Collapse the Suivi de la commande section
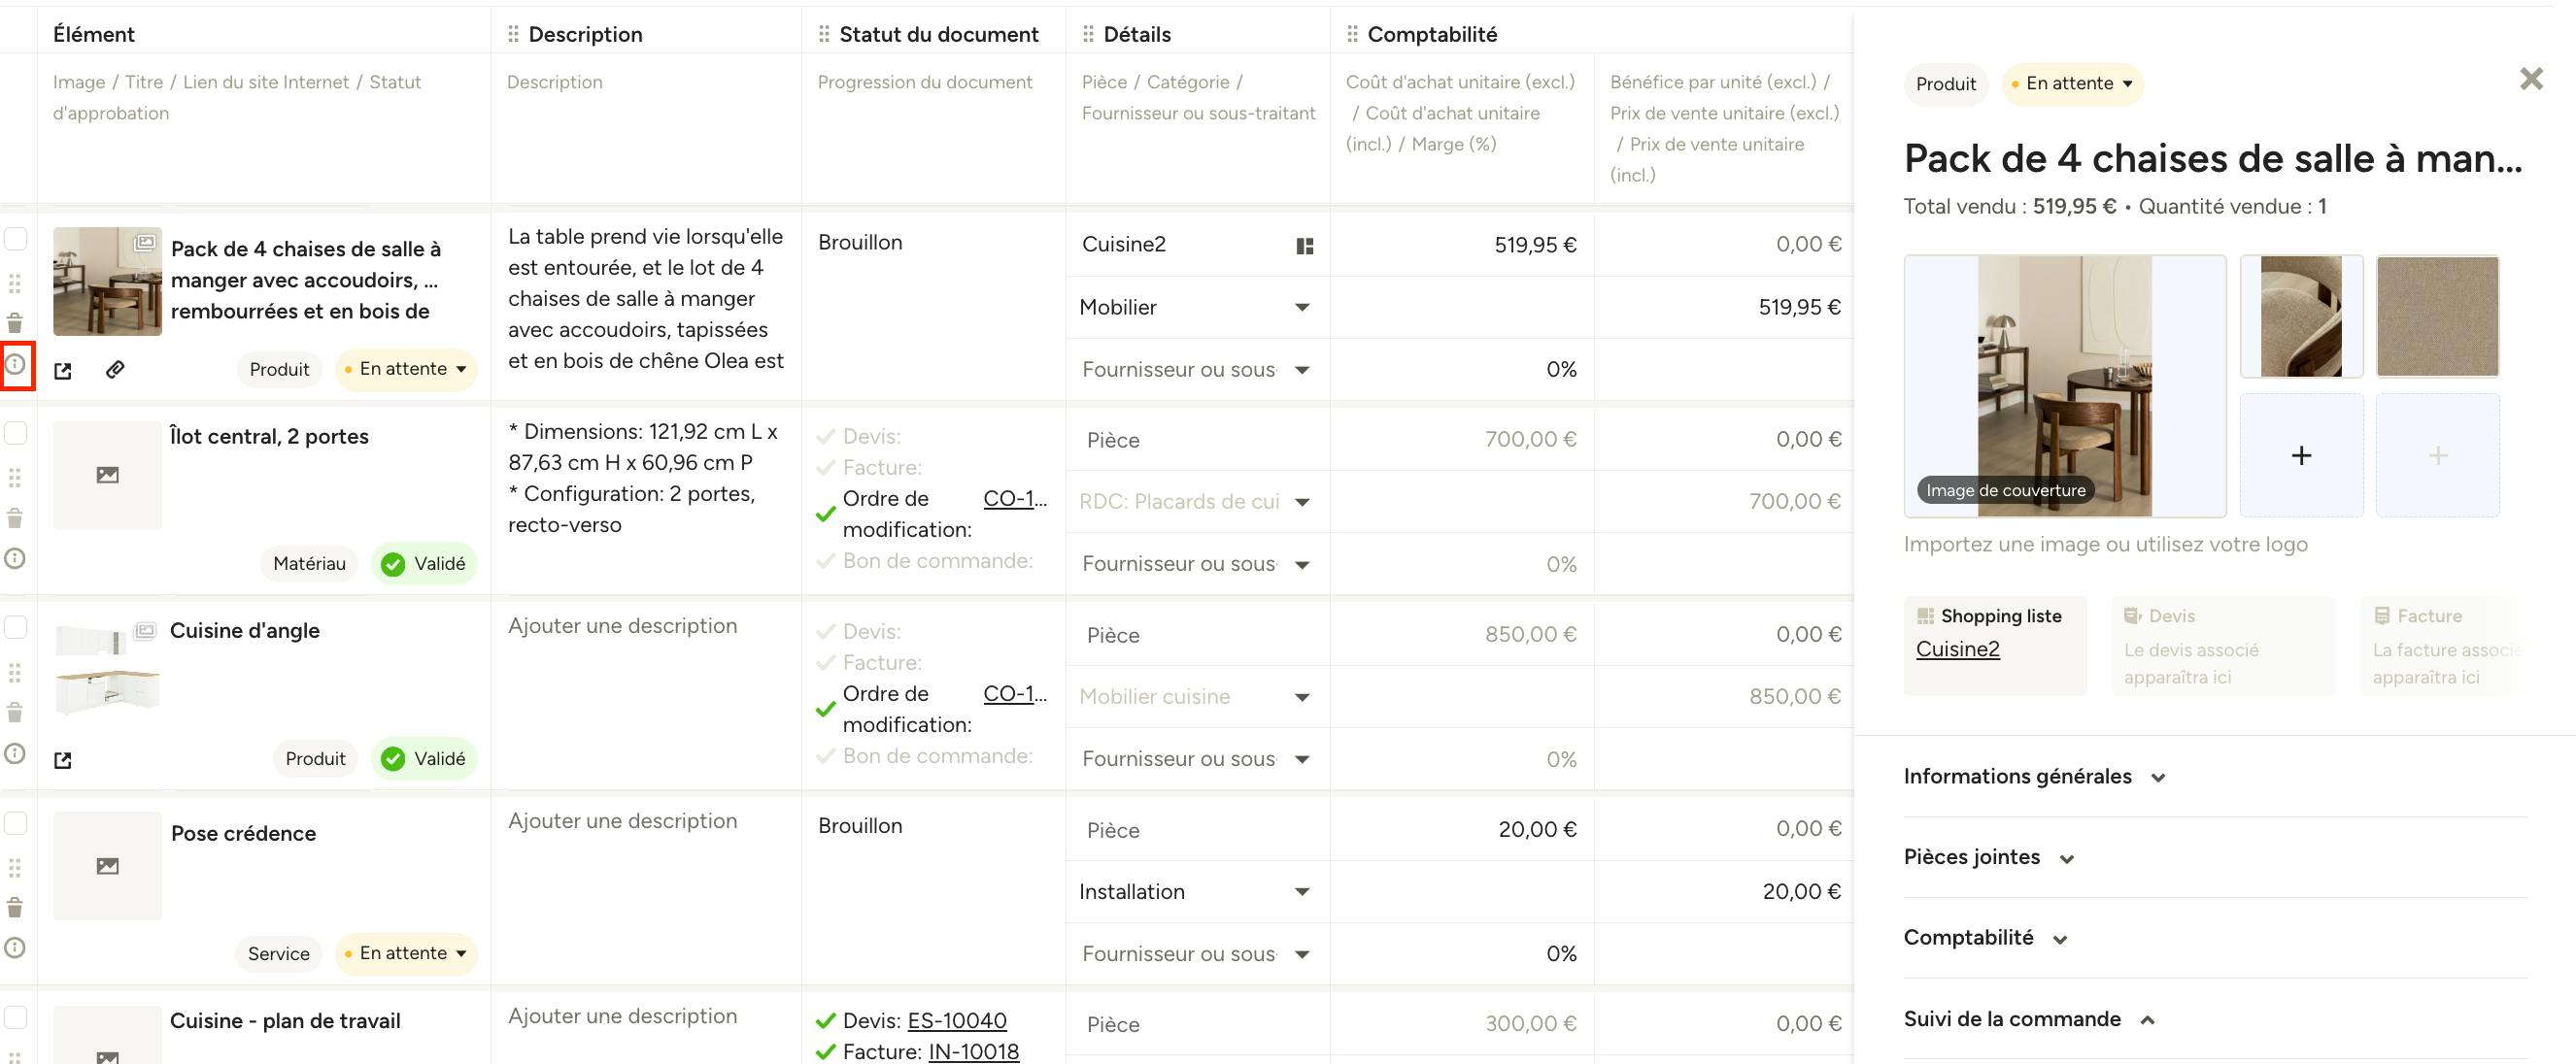The height and width of the screenshot is (1064, 2576). tap(2029, 1019)
